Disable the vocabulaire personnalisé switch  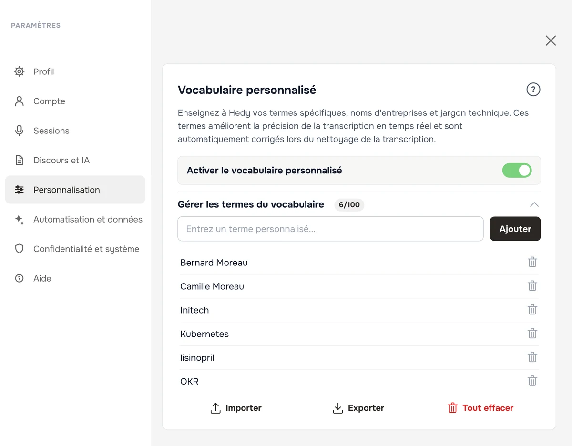(x=517, y=171)
